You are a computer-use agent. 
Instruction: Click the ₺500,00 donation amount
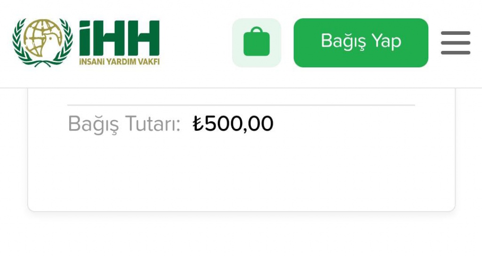coord(233,124)
